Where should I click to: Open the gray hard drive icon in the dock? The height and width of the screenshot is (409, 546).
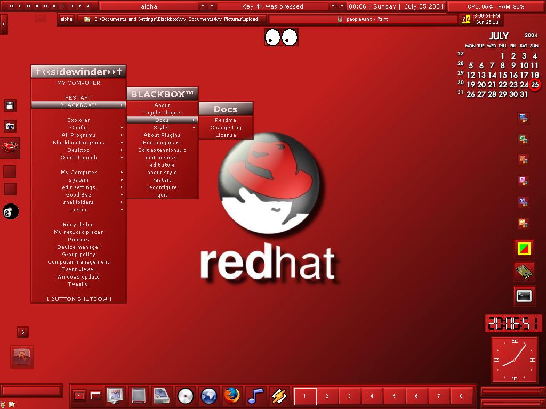(138, 396)
